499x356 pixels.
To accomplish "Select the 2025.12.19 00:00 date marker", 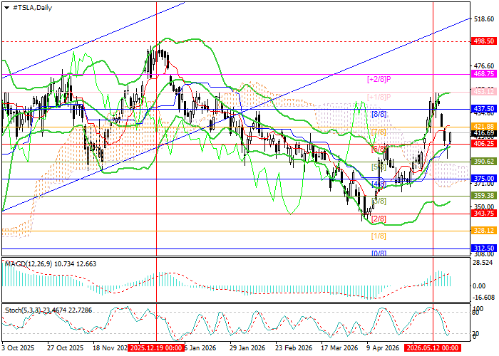I will coord(156,347).
